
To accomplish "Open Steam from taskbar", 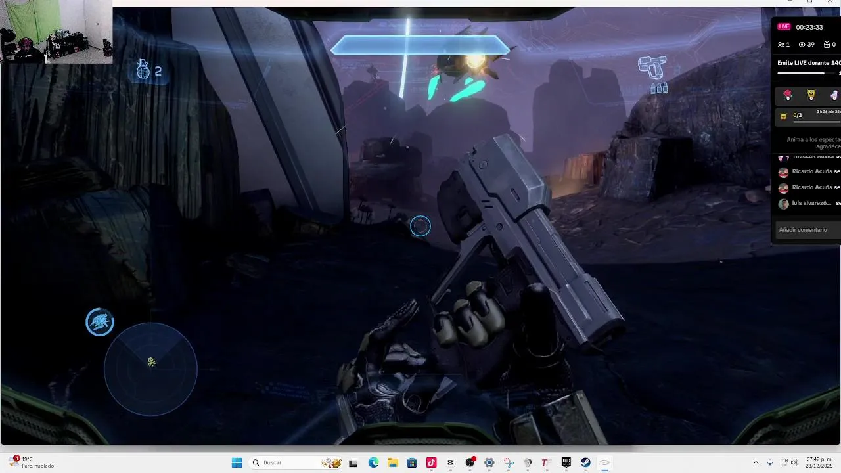I will 585,462.
